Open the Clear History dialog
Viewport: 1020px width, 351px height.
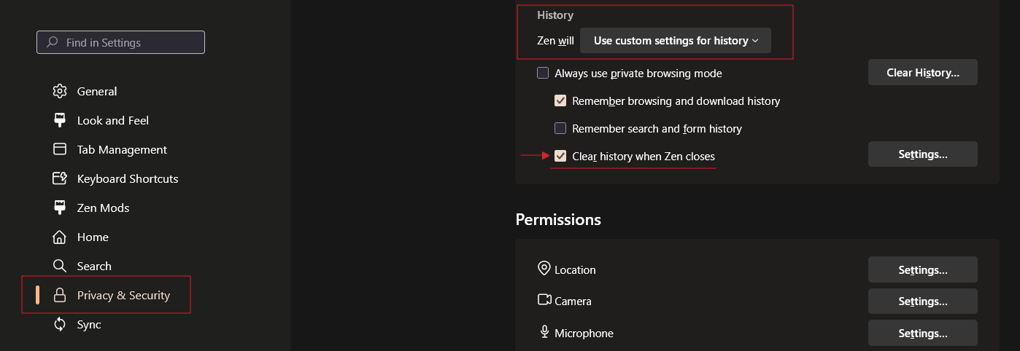pyautogui.click(x=922, y=73)
